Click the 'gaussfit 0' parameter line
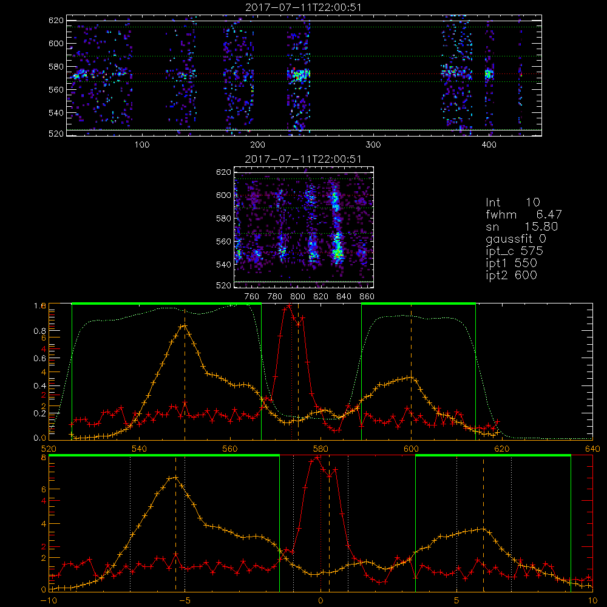Image resolution: width=607 pixels, height=607 pixels. pyautogui.click(x=515, y=239)
